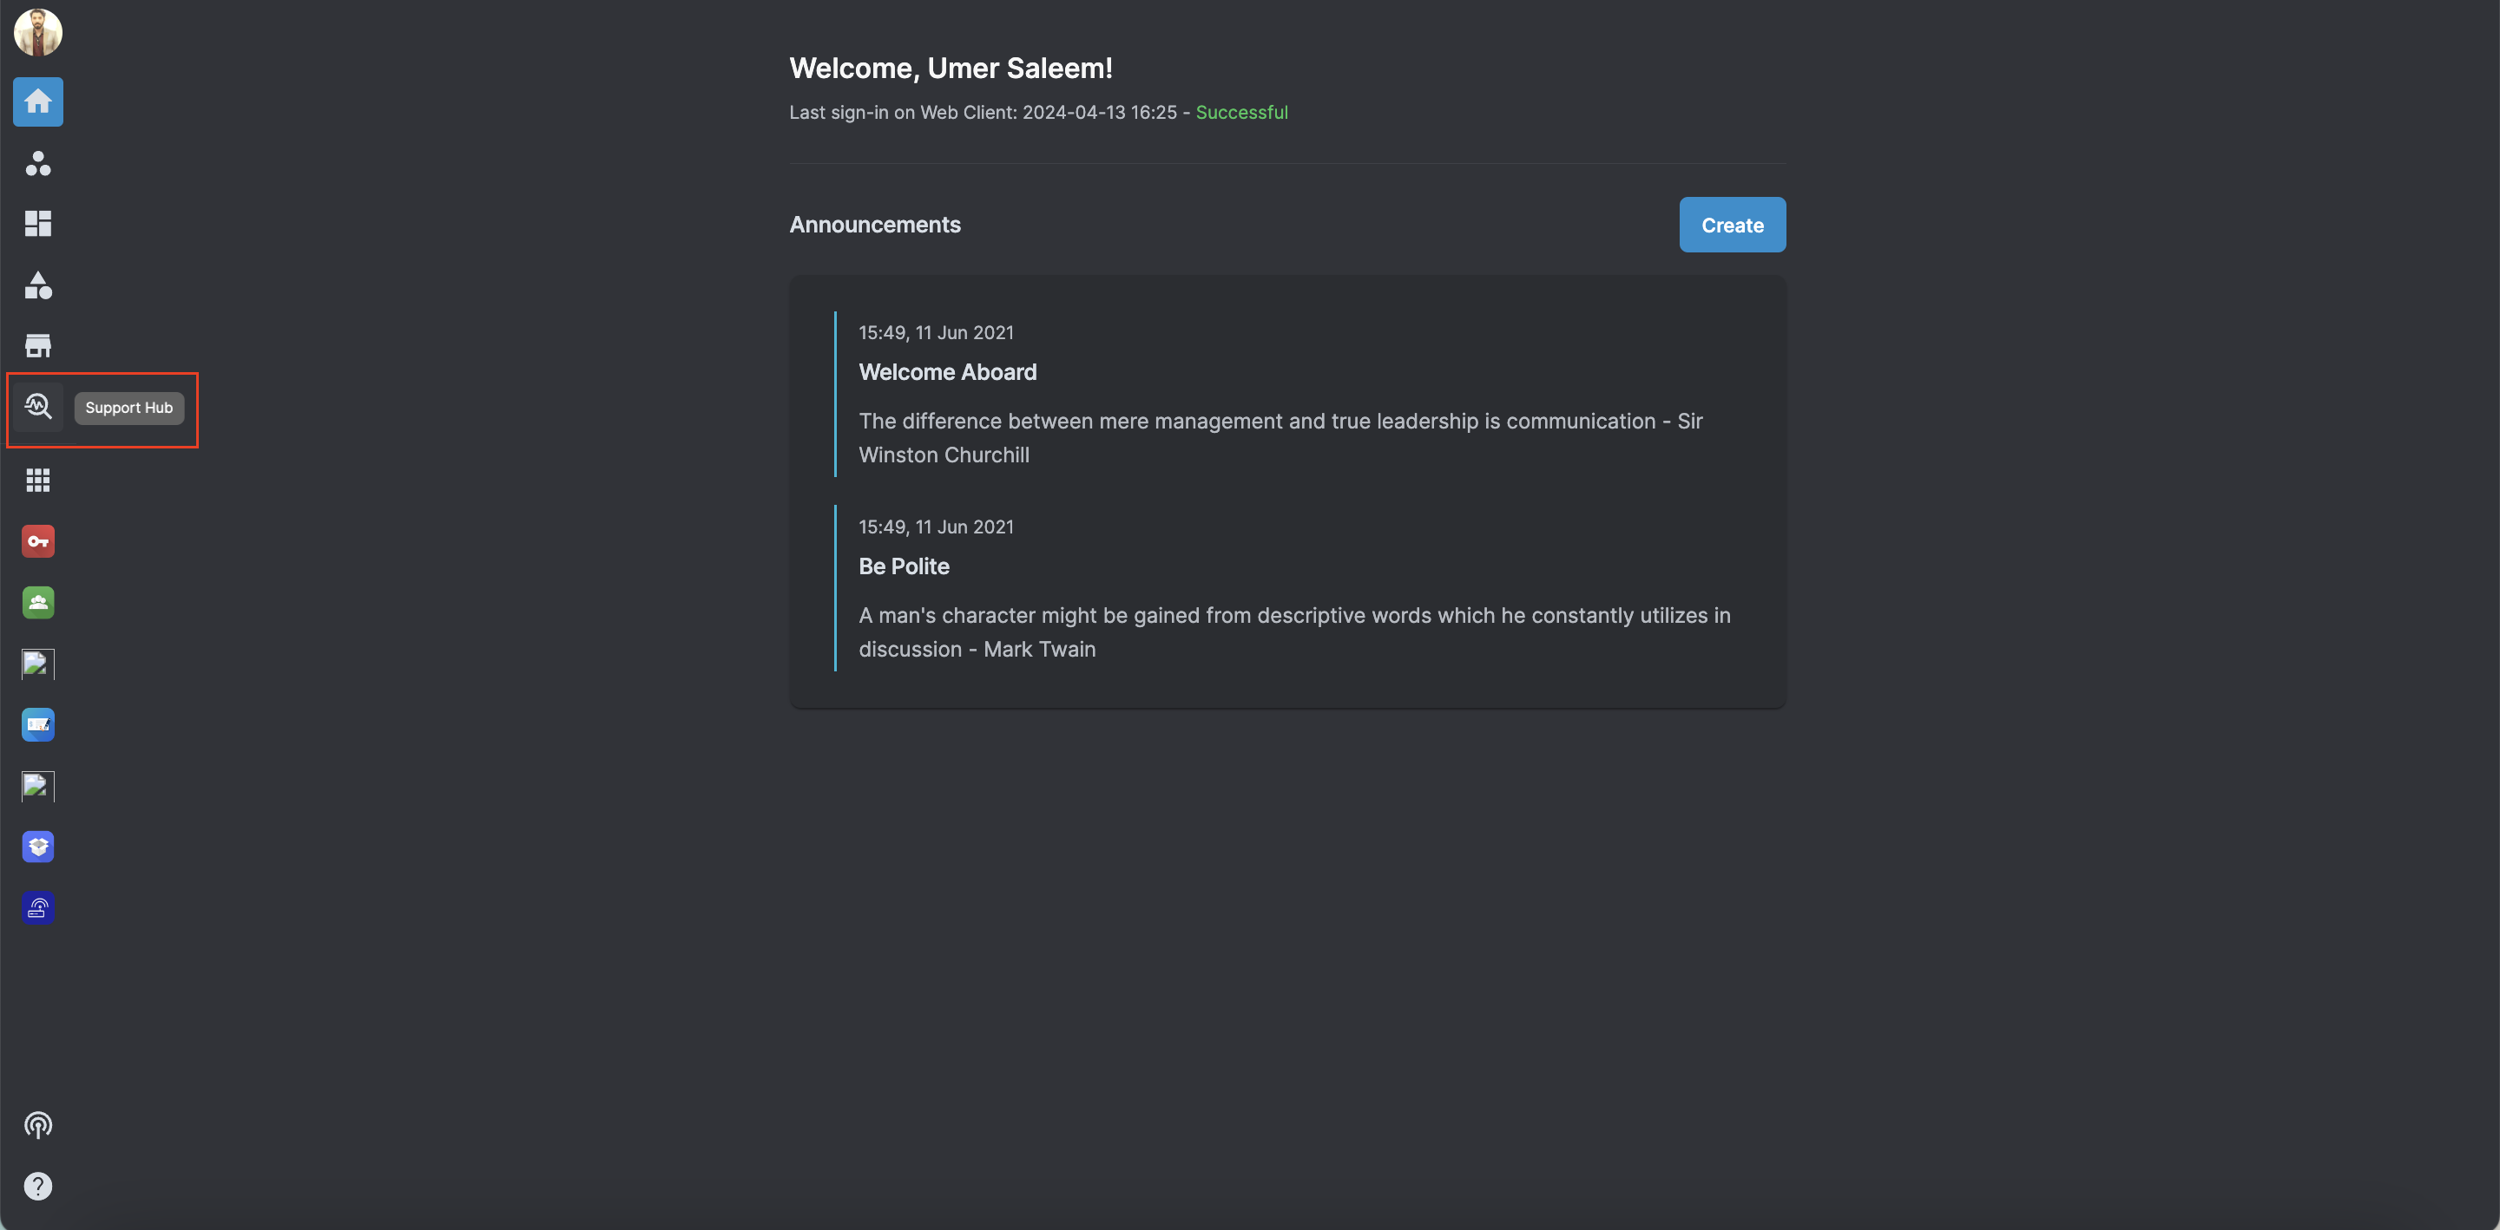Open broken-image app below the green people app
Screen dimensions: 2500x1230
pyautogui.click(x=38, y=664)
